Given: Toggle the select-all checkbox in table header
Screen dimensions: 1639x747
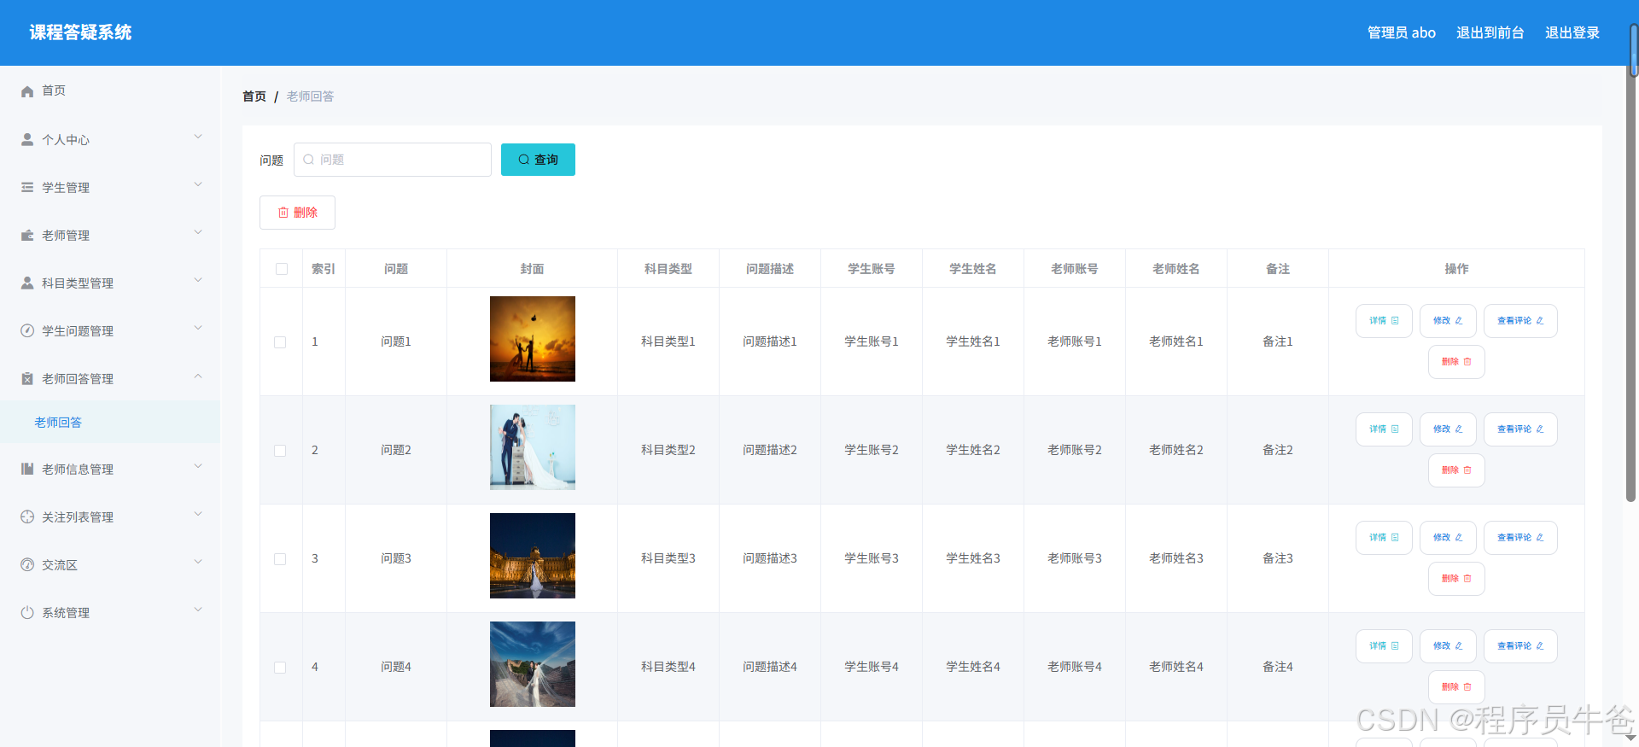Looking at the screenshot, I should (x=282, y=269).
